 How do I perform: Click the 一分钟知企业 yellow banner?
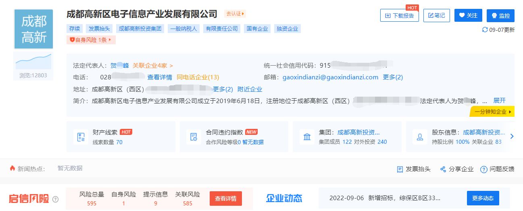(x=492, y=112)
